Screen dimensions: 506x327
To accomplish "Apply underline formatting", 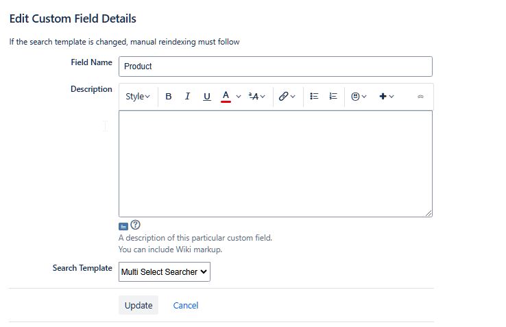I will tap(207, 97).
